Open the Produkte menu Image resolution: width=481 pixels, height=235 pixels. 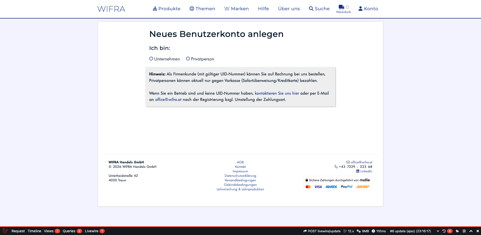(167, 8)
